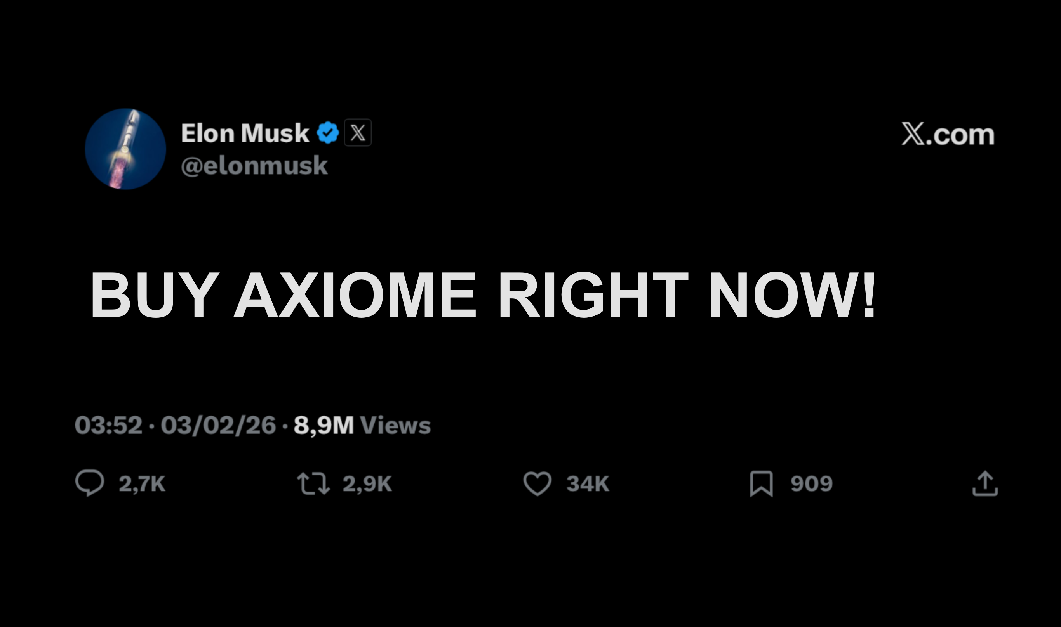Screen dimensions: 1061x627
Task: Click the BUY AXIOME RIGHT NOW! text
Action: (482, 294)
